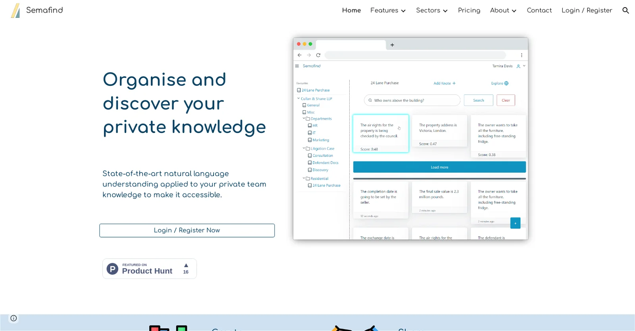Open the three-dot browser menu in the preview
This screenshot has height=331, width=635.
[521, 55]
